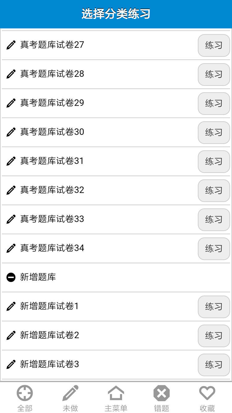Go to 主菜单 home icon

point(116,393)
